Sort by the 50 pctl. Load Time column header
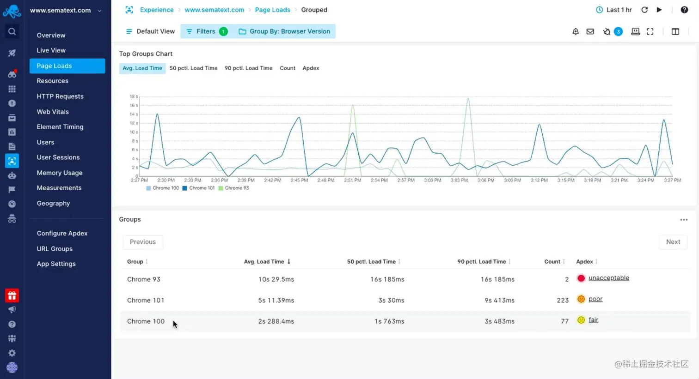 tap(374, 262)
